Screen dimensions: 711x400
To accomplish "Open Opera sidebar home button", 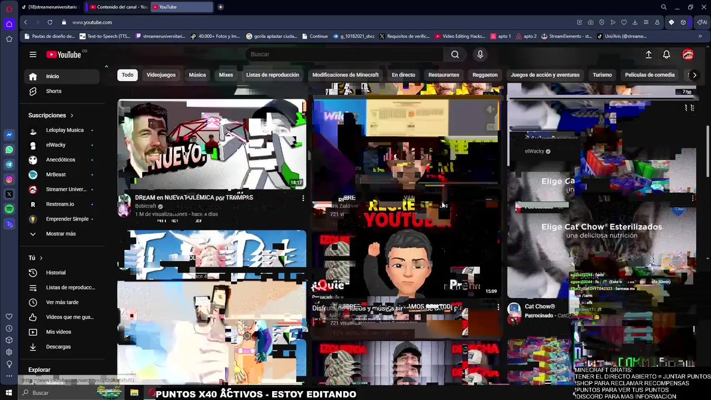I will [x=9, y=24].
